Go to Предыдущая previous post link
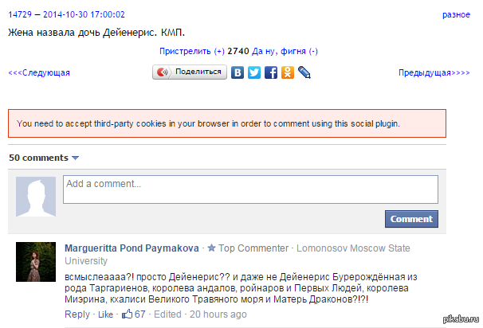 434,73
